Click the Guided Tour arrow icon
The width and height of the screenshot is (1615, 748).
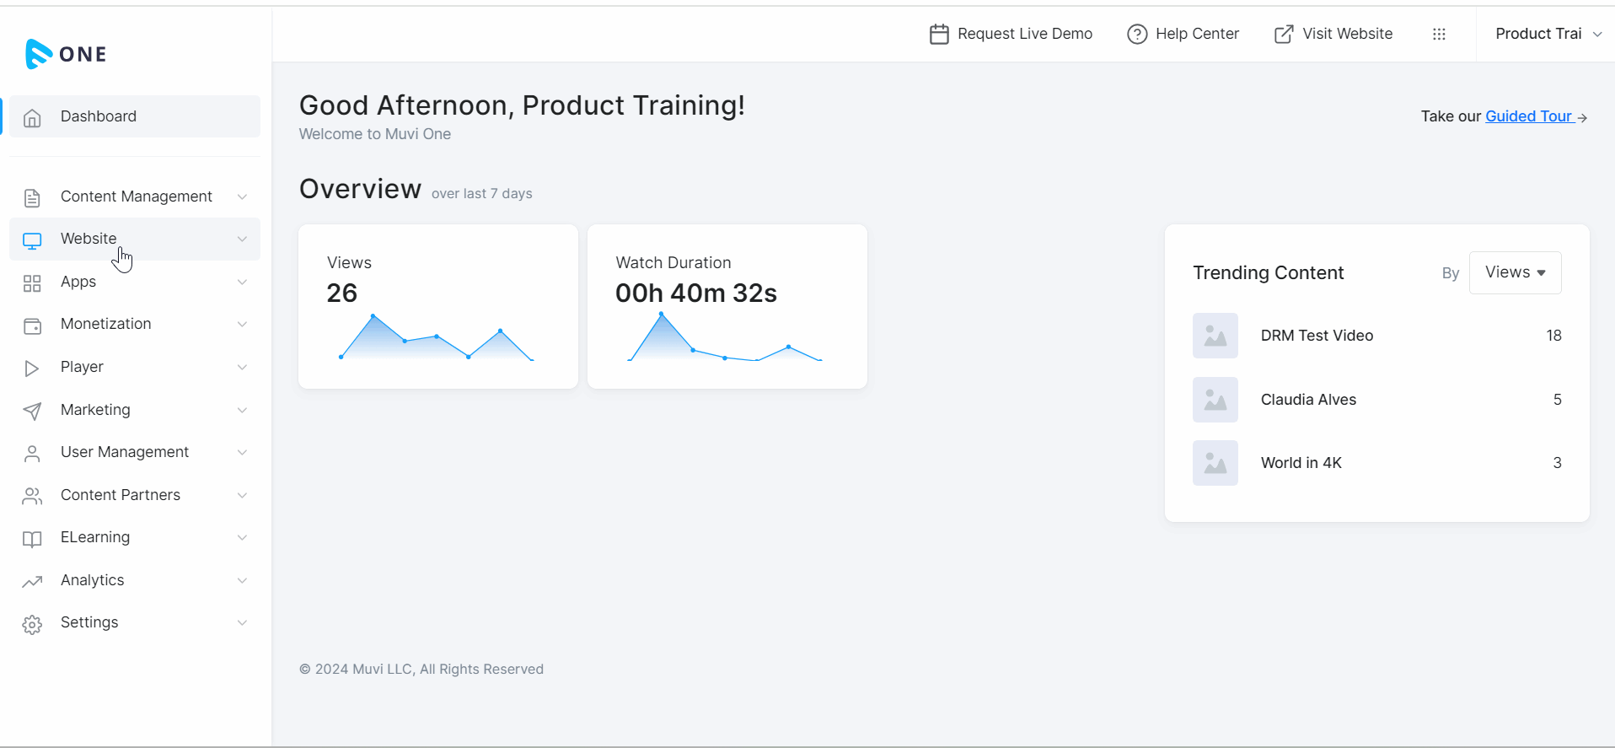[1582, 118]
